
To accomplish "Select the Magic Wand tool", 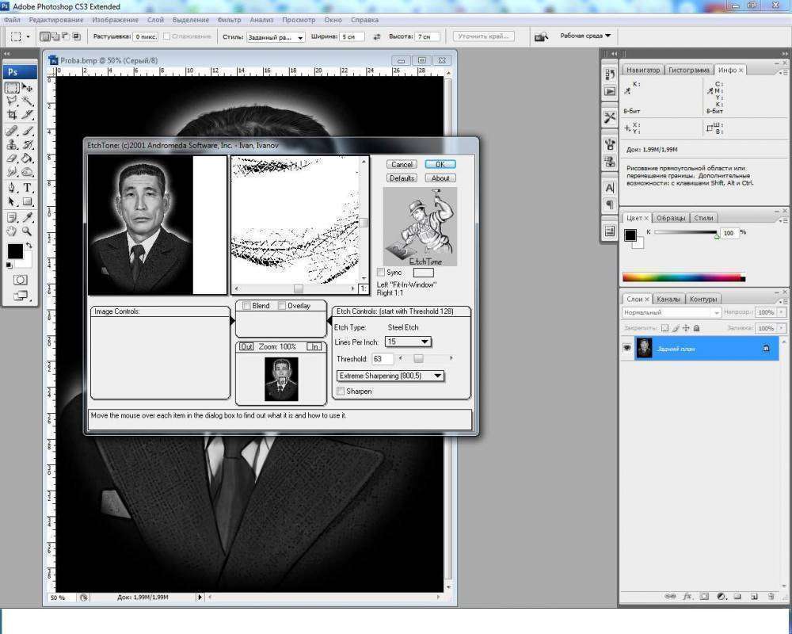I will click(28, 101).
